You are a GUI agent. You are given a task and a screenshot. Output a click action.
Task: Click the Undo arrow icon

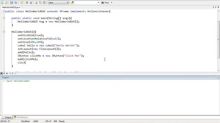[27, 2]
